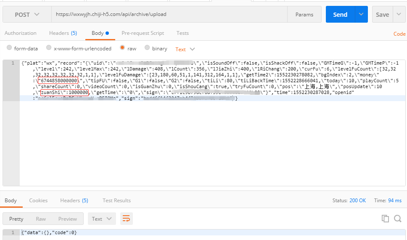Switch to the response Cookies tab
Viewport: 407px width, 240px height.
point(38,201)
